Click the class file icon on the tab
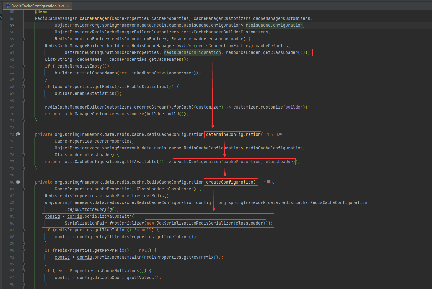 point(8,6)
